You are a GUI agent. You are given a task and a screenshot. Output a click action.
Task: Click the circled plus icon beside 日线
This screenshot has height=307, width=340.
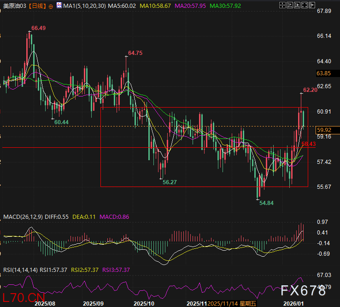(51, 6)
